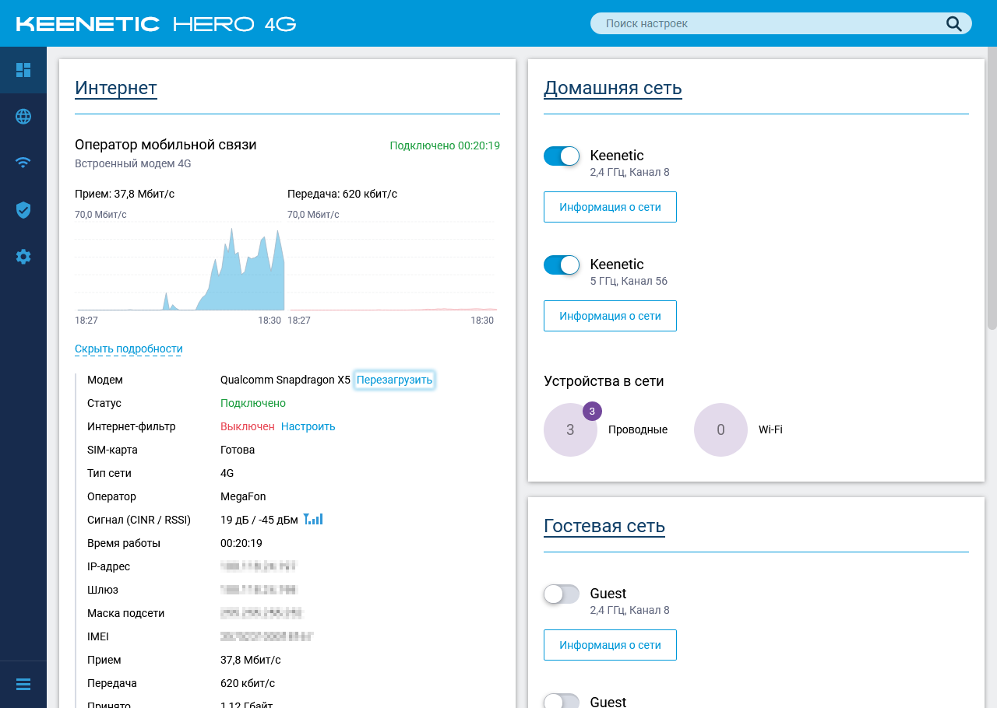Screen dimensions: 997x708
Task: Click the wired devices circle showing 3
Action: pos(570,429)
